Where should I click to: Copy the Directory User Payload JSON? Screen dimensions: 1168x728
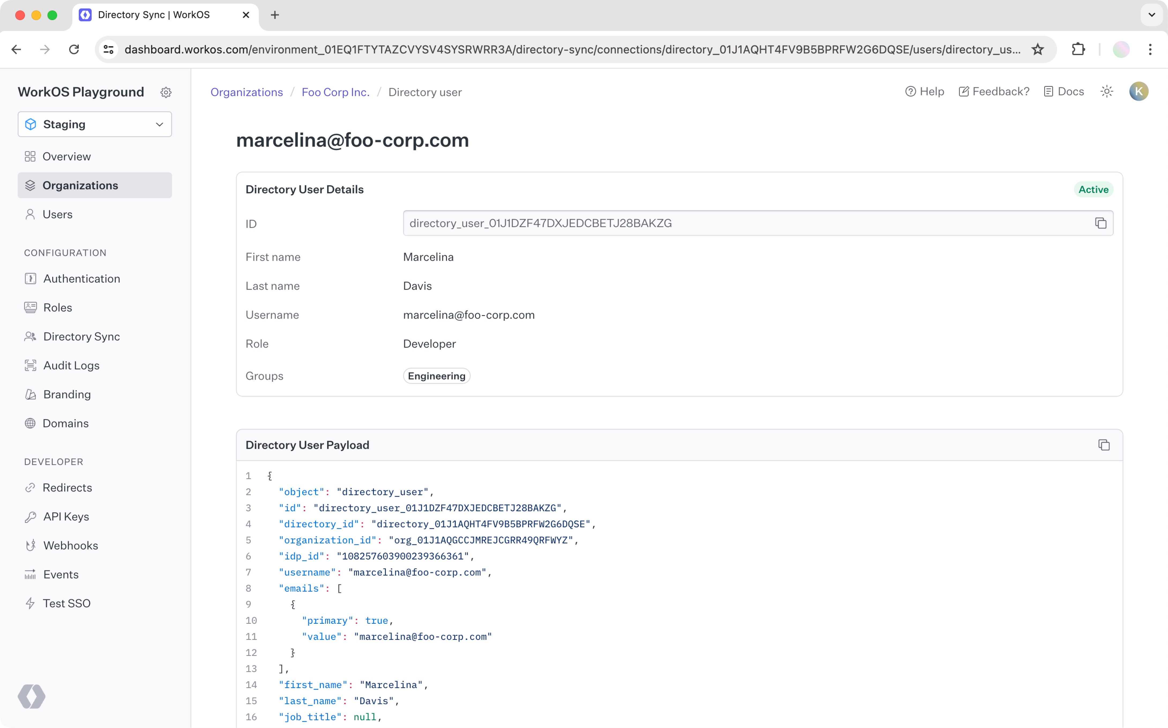1103,445
